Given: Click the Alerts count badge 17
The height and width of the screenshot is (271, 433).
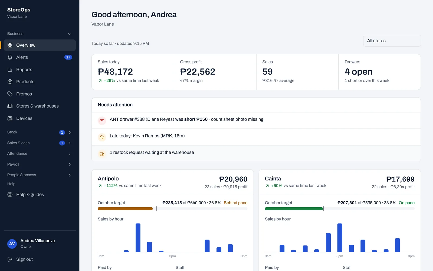Looking at the screenshot, I should (x=68, y=57).
